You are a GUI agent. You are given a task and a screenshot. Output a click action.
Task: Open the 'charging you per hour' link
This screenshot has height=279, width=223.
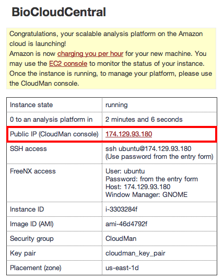click(90, 54)
